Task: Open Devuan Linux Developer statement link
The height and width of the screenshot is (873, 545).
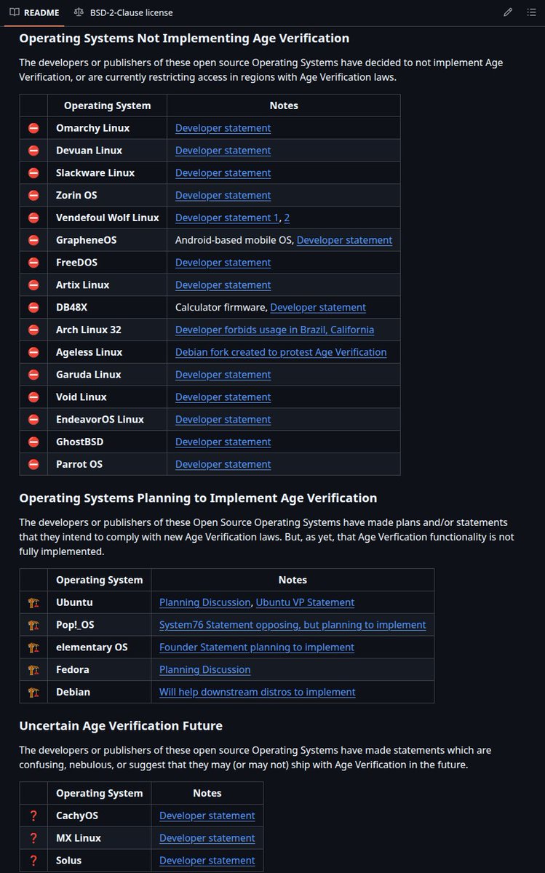Action: tap(223, 151)
